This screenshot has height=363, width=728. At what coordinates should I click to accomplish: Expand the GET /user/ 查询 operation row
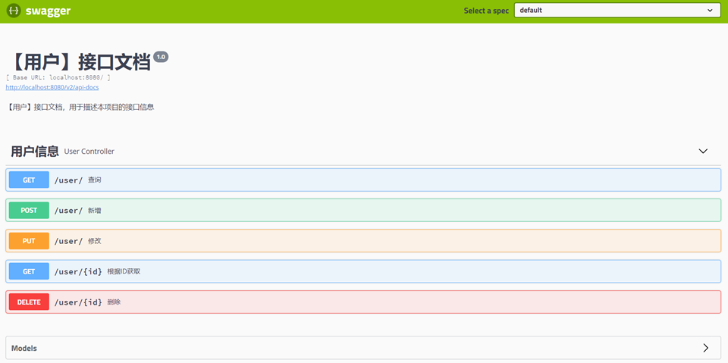(379, 180)
